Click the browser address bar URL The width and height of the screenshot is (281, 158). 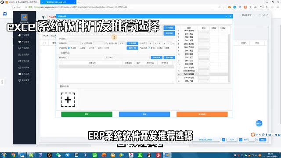click(x=80, y=7)
